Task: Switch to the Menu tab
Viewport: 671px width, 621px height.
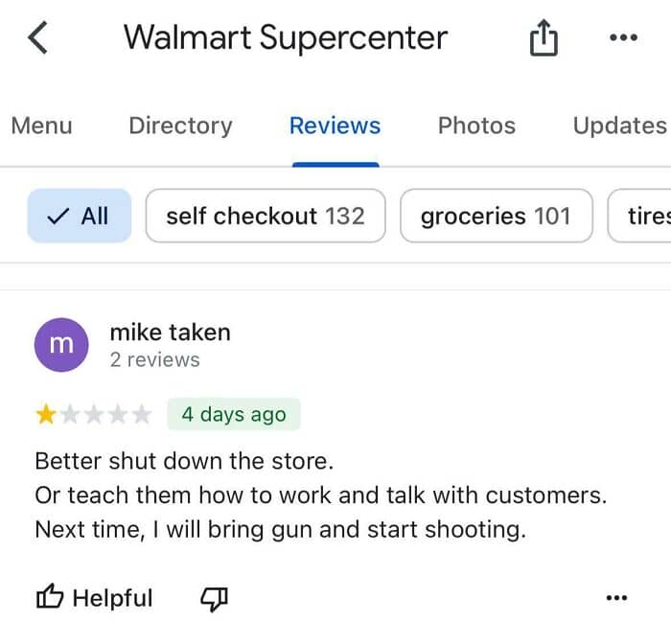Action: 41,126
